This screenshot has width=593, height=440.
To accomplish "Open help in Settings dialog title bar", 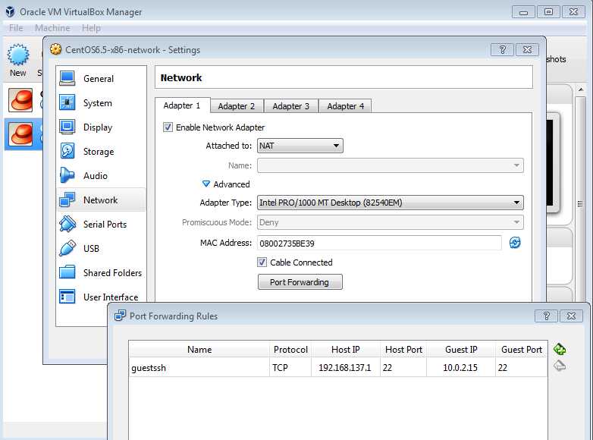I will (502, 49).
